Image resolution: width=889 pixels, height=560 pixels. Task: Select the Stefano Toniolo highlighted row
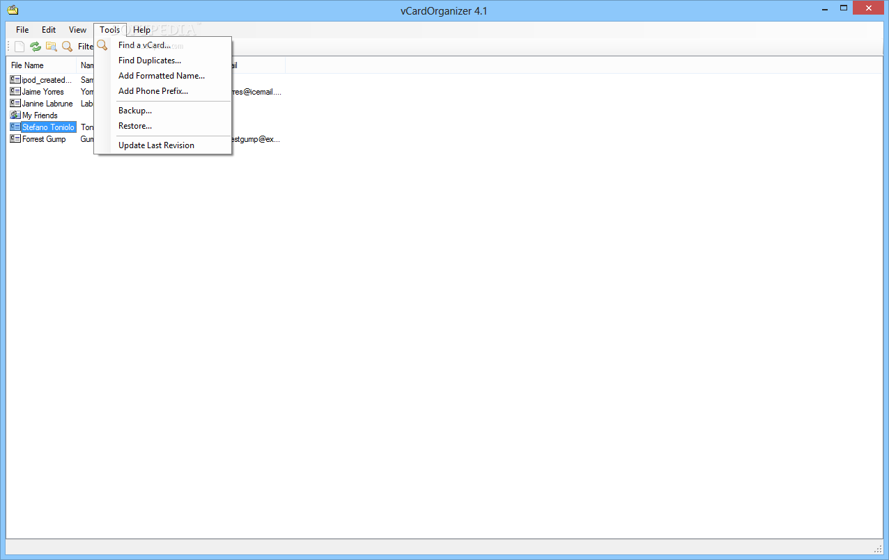(x=48, y=127)
